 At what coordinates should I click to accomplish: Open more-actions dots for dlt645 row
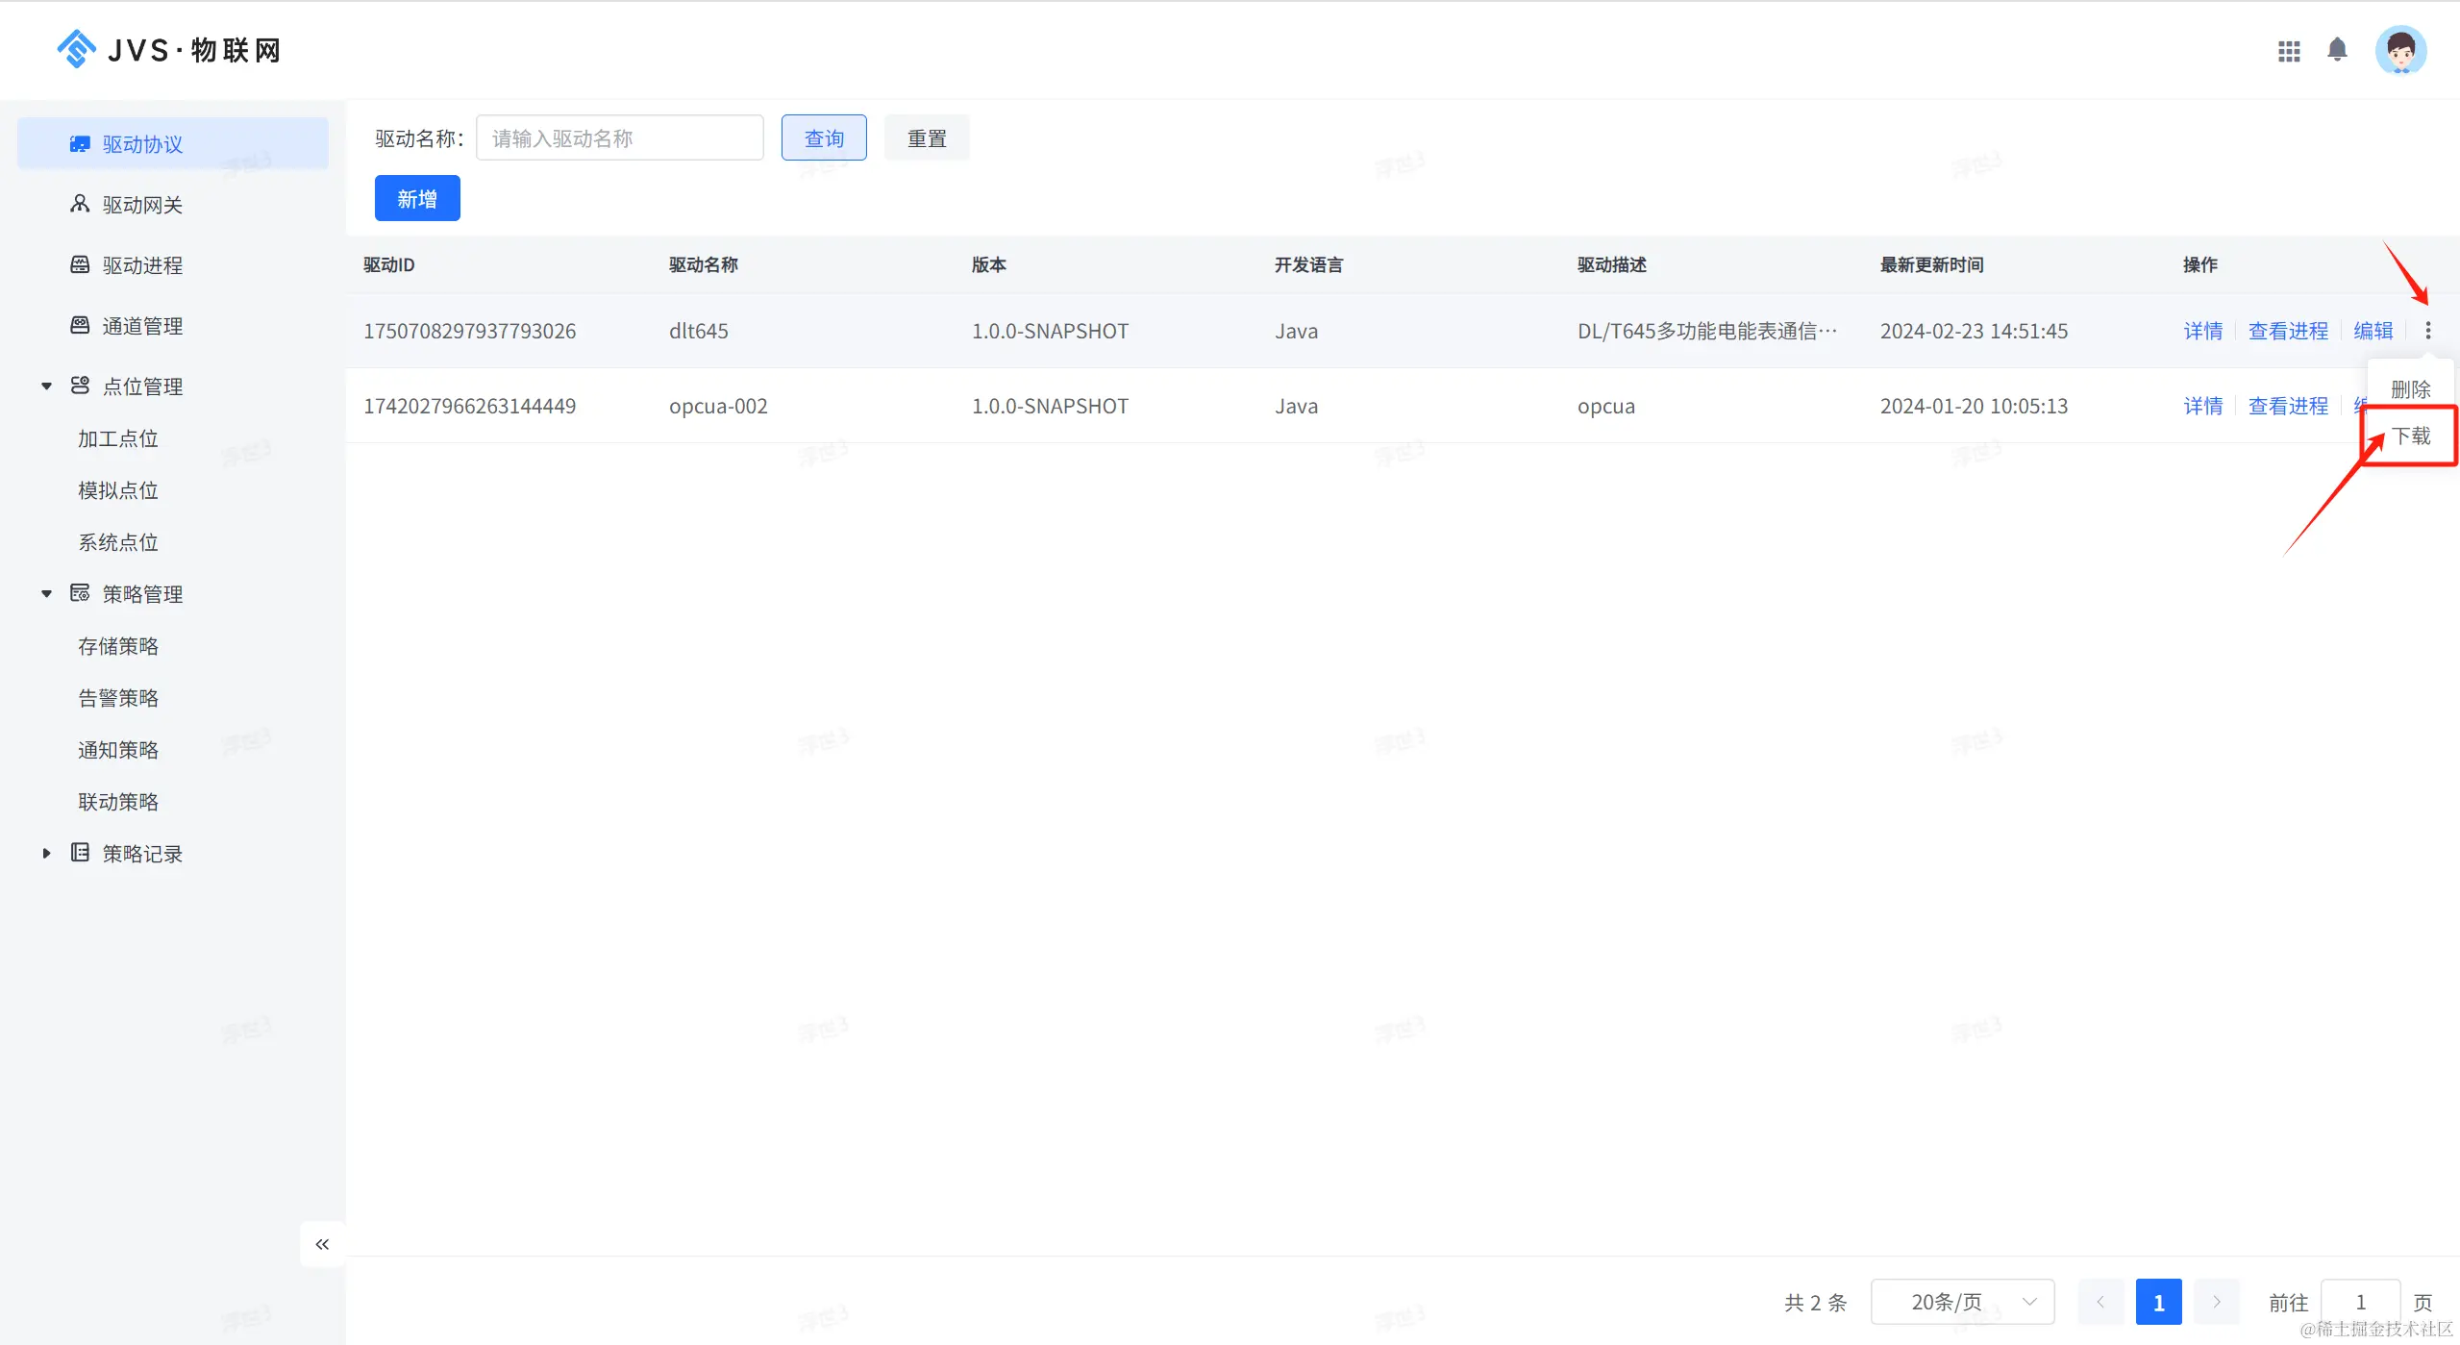pos(2427,331)
